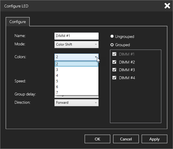Open the Direction dropdown
Viewport: 173px width, 149px height.
76,103
